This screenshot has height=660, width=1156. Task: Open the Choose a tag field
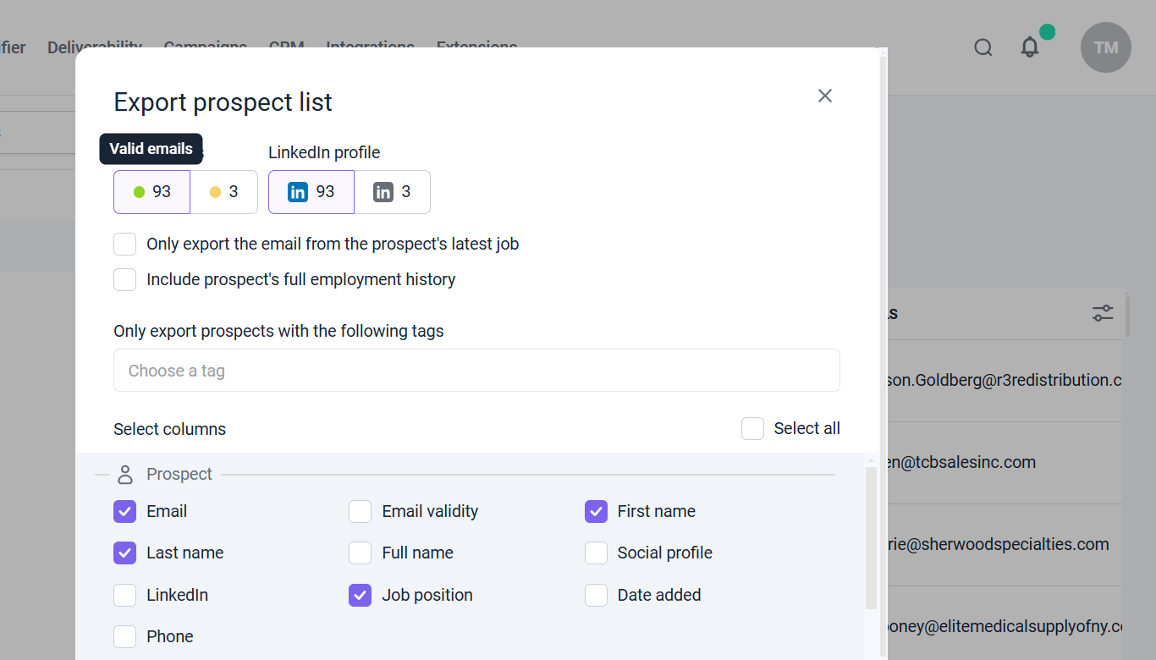(476, 371)
